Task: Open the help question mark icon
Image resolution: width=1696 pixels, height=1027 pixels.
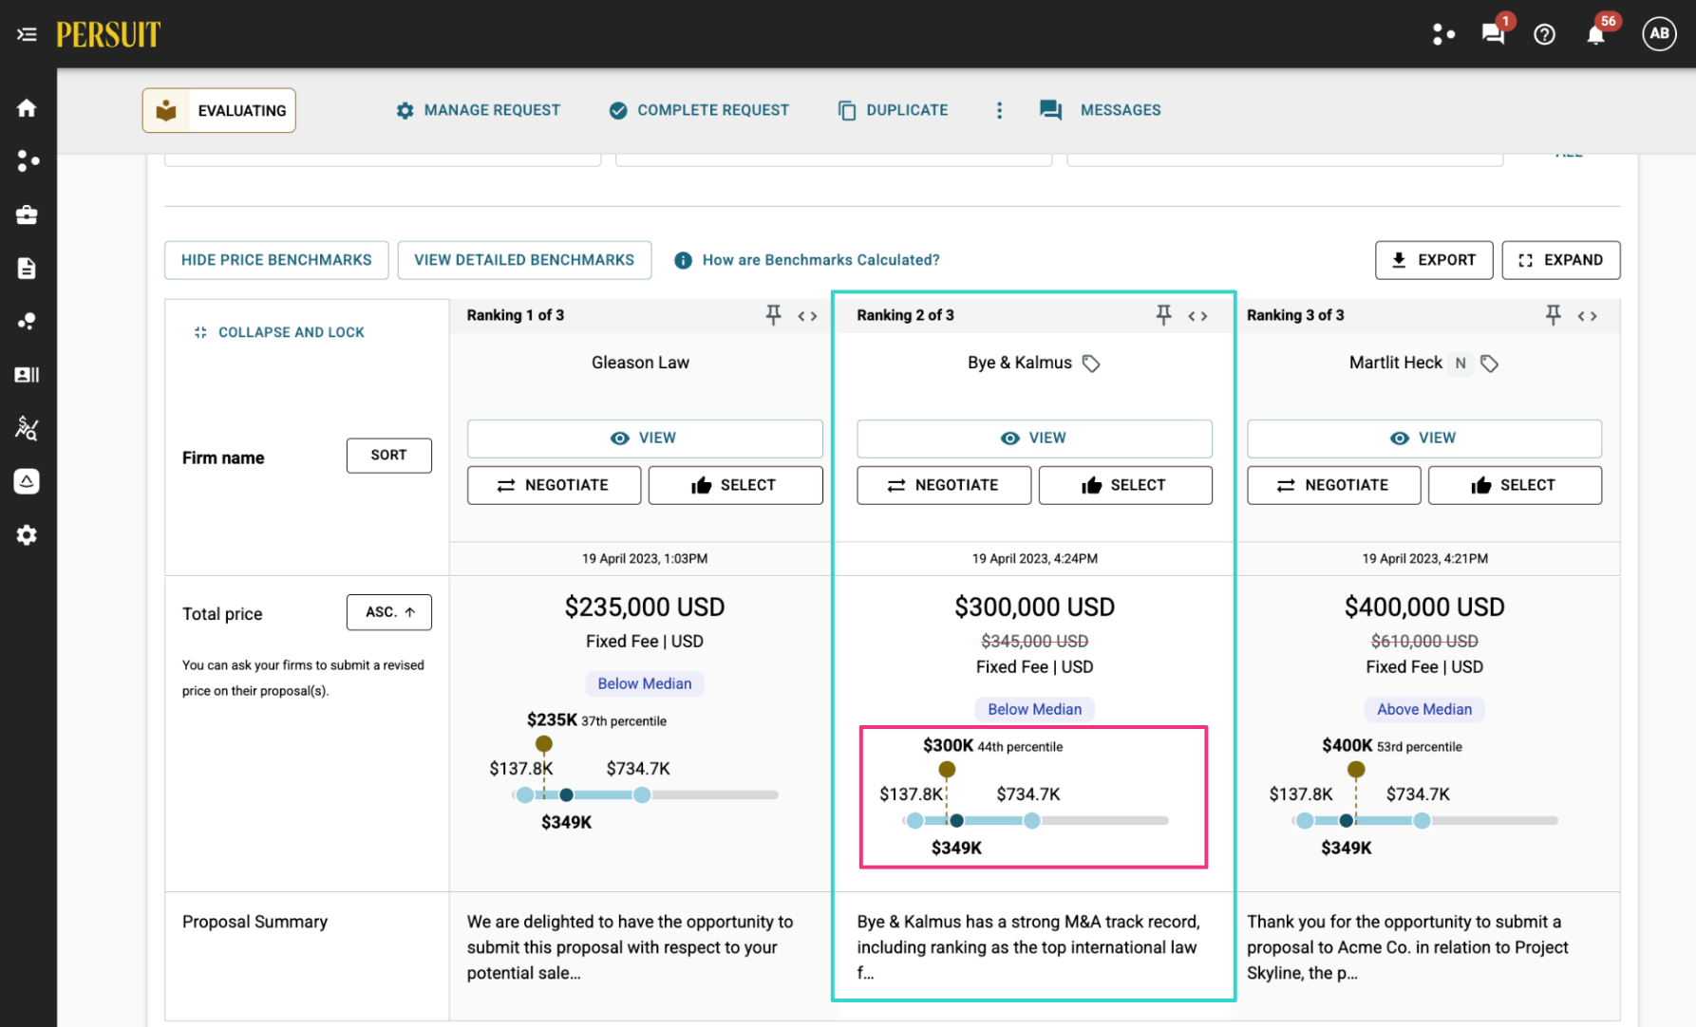Action: point(1545,34)
